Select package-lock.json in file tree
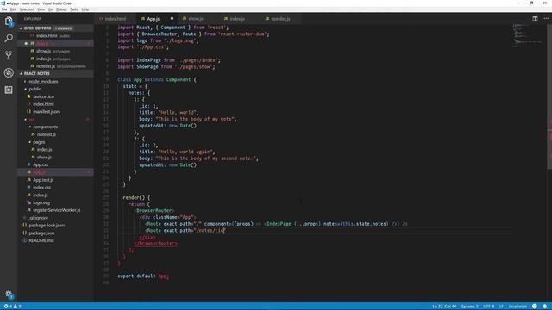 [x=55, y=226]
